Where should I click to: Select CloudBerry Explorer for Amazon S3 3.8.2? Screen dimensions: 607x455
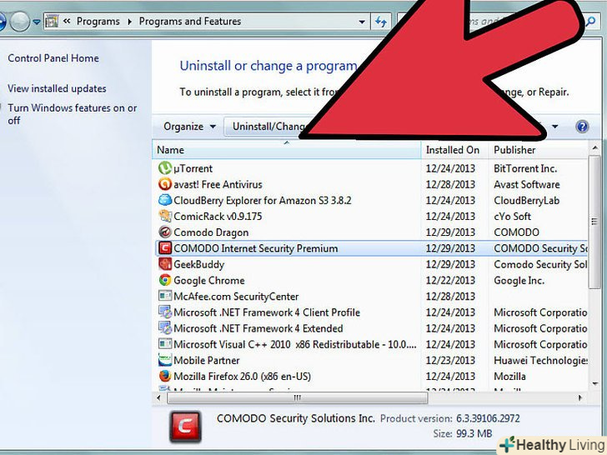tap(263, 200)
